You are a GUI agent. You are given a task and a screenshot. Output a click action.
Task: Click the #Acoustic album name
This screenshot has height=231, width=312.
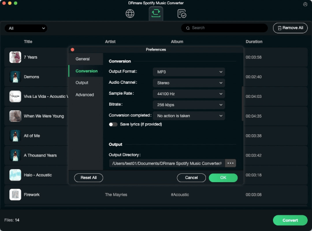tap(180, 195)
